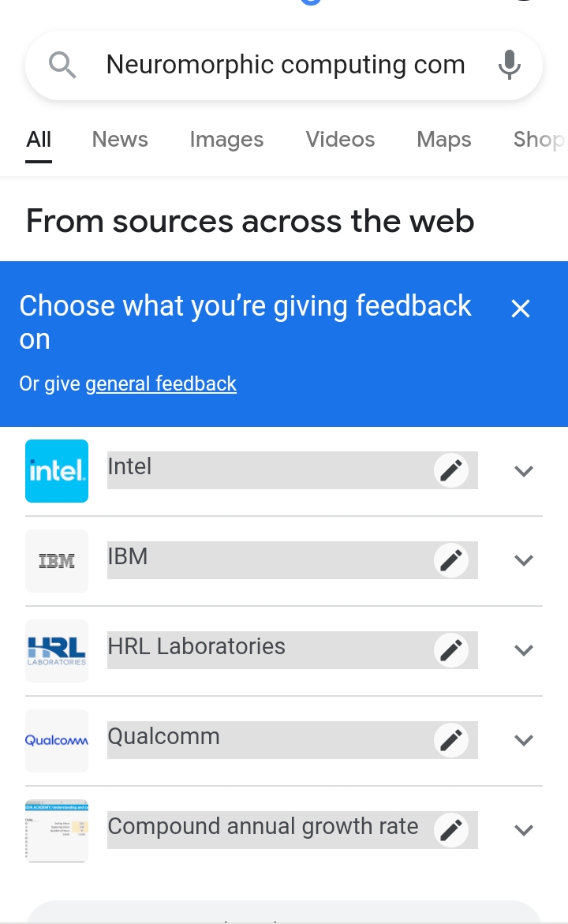Tap the microphone voice search icon
This screenshot has width=568, height=924.
[510, 65]
